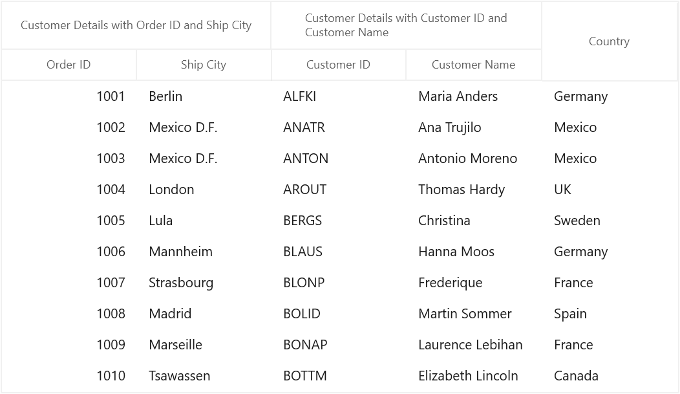Click the Strasbourg cell

point(204,283)
